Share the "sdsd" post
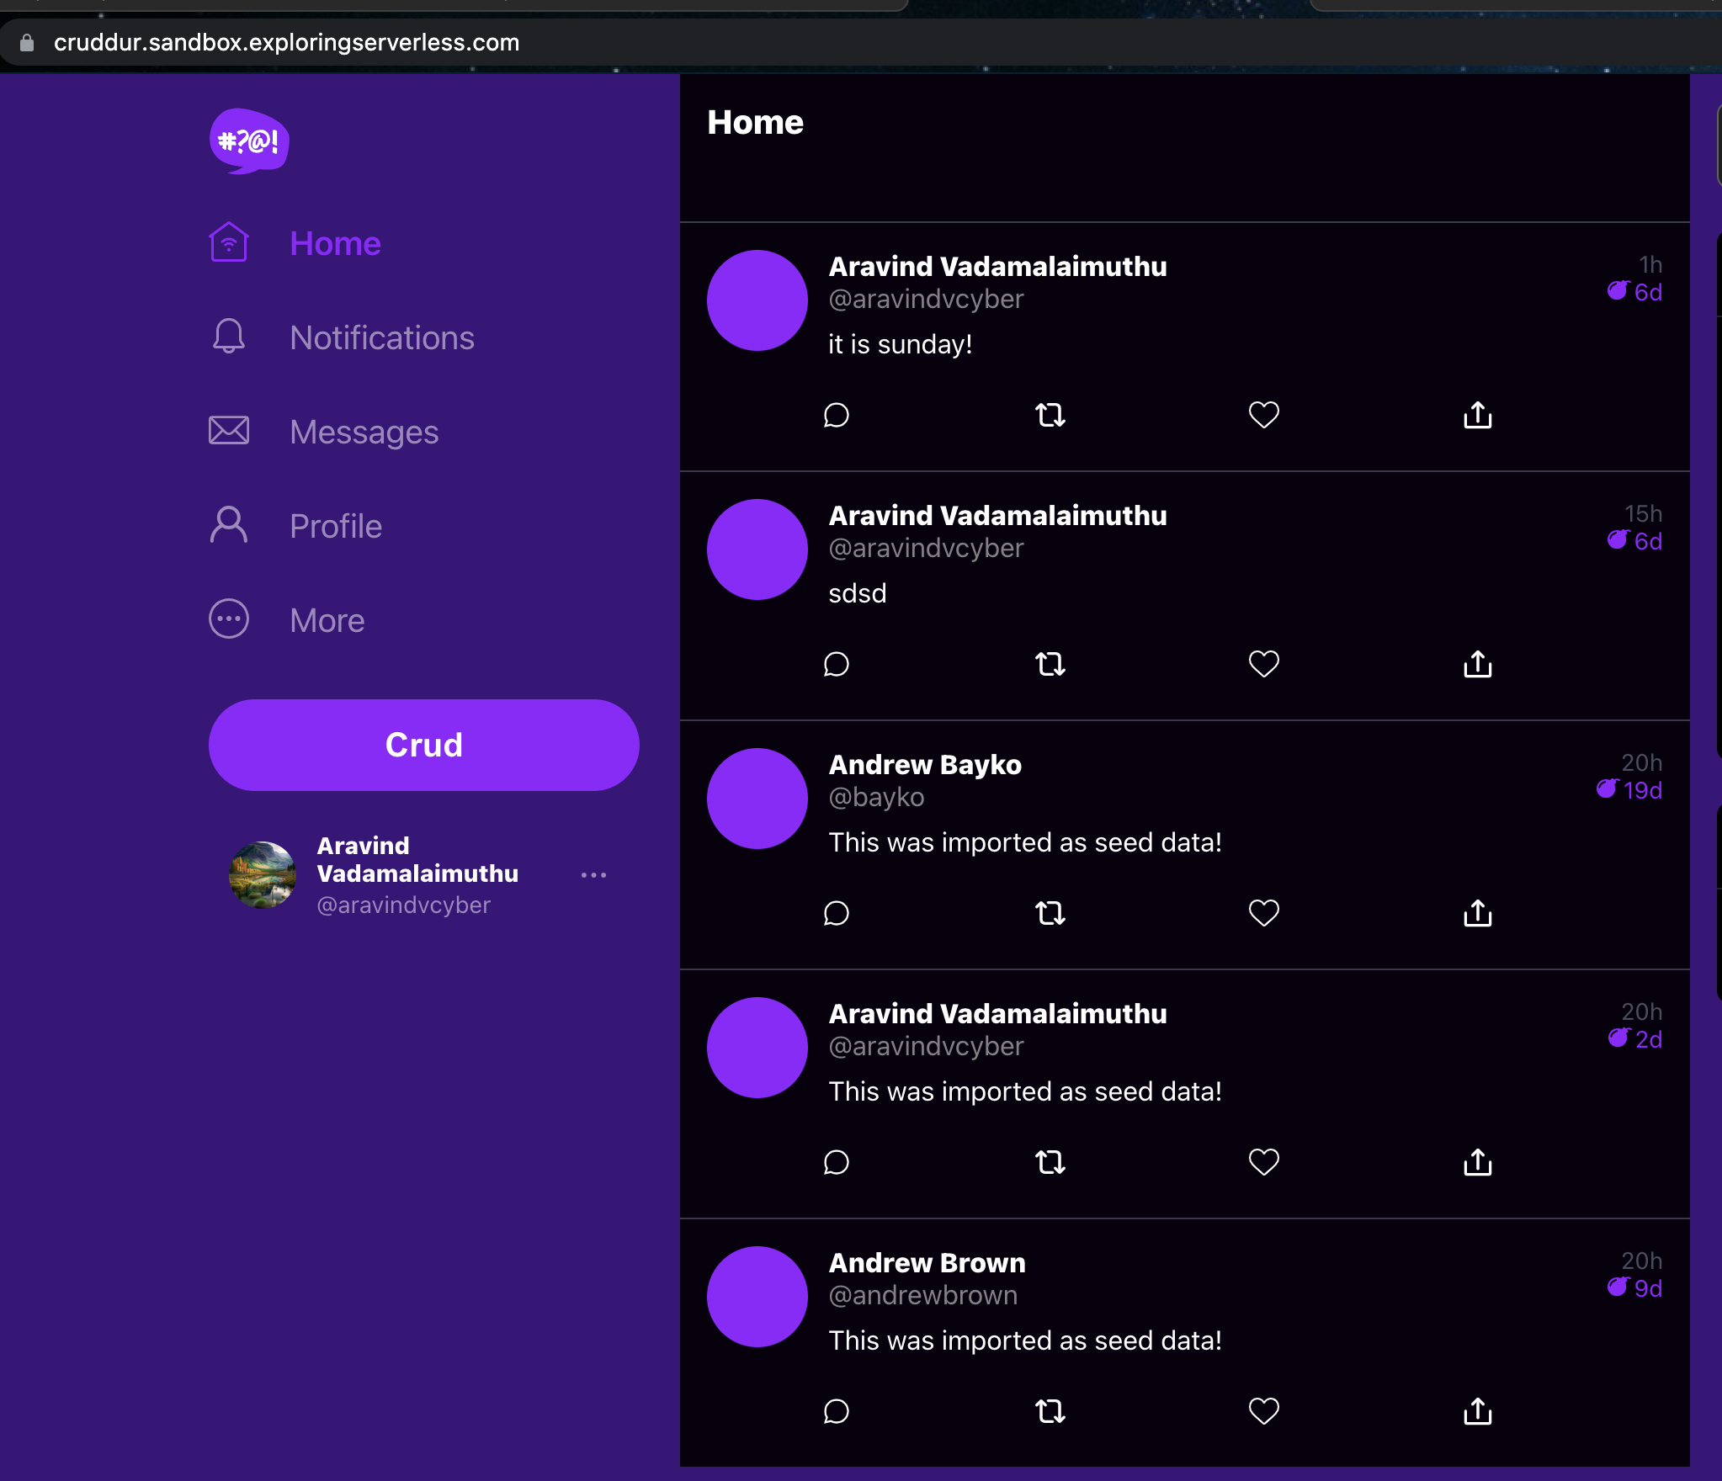The image size is (1722, 1481). (1477, 664)
